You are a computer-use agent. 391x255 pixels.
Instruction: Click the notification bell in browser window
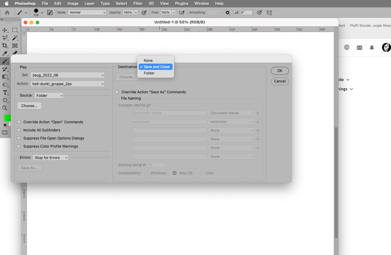(372, 47)
